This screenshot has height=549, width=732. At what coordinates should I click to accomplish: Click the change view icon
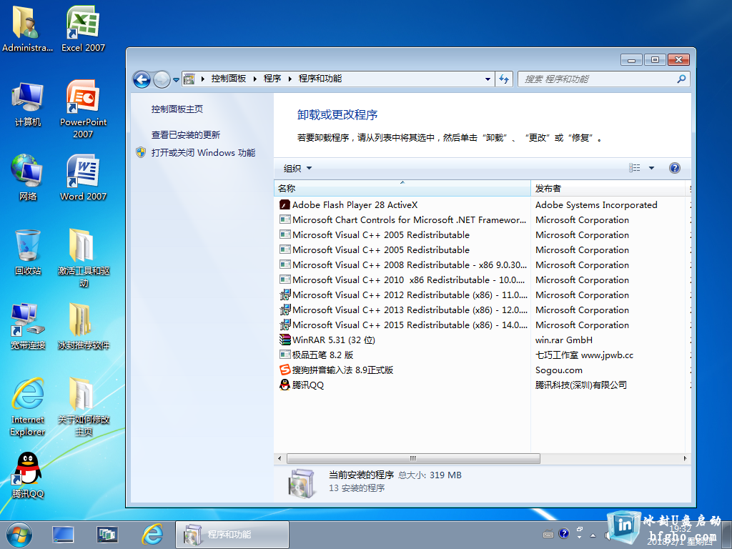click(635, 167)
